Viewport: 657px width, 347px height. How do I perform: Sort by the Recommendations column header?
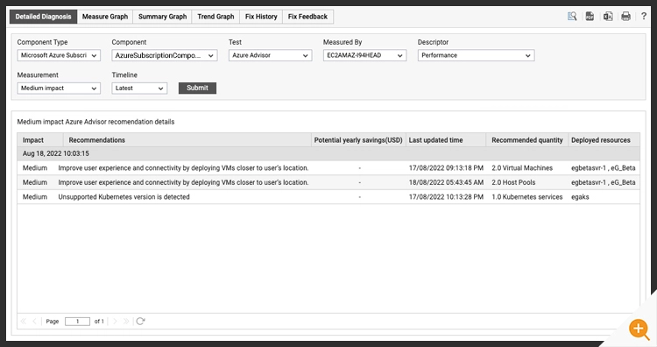[187, 140]
